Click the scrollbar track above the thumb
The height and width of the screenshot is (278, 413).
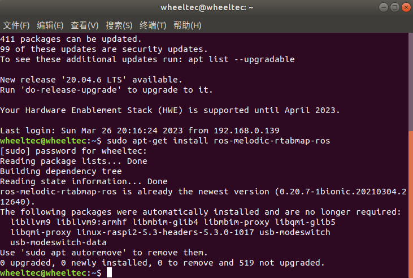(x=411, y=82)
